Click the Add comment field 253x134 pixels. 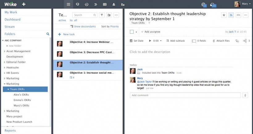pyautogui.click(x=185, y=95)
